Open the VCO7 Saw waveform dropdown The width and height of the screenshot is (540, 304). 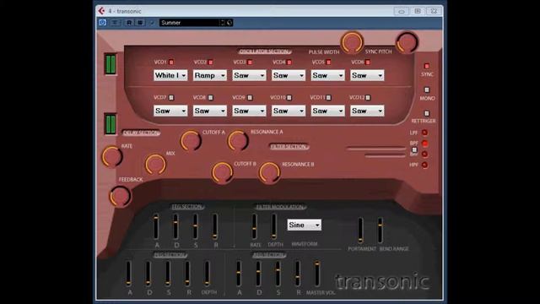(x=170, y=111)
